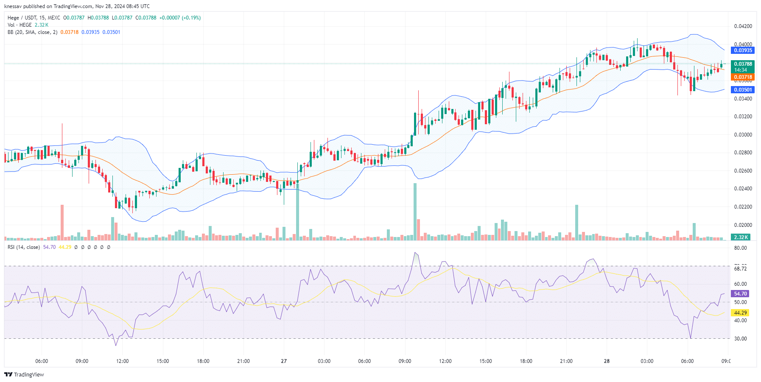Click the purple 54.70 RSI axis tag

tap(740, 294)
